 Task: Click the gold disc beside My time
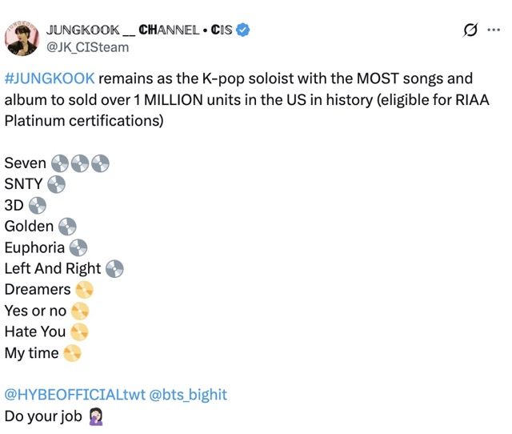tap(72, 352)
